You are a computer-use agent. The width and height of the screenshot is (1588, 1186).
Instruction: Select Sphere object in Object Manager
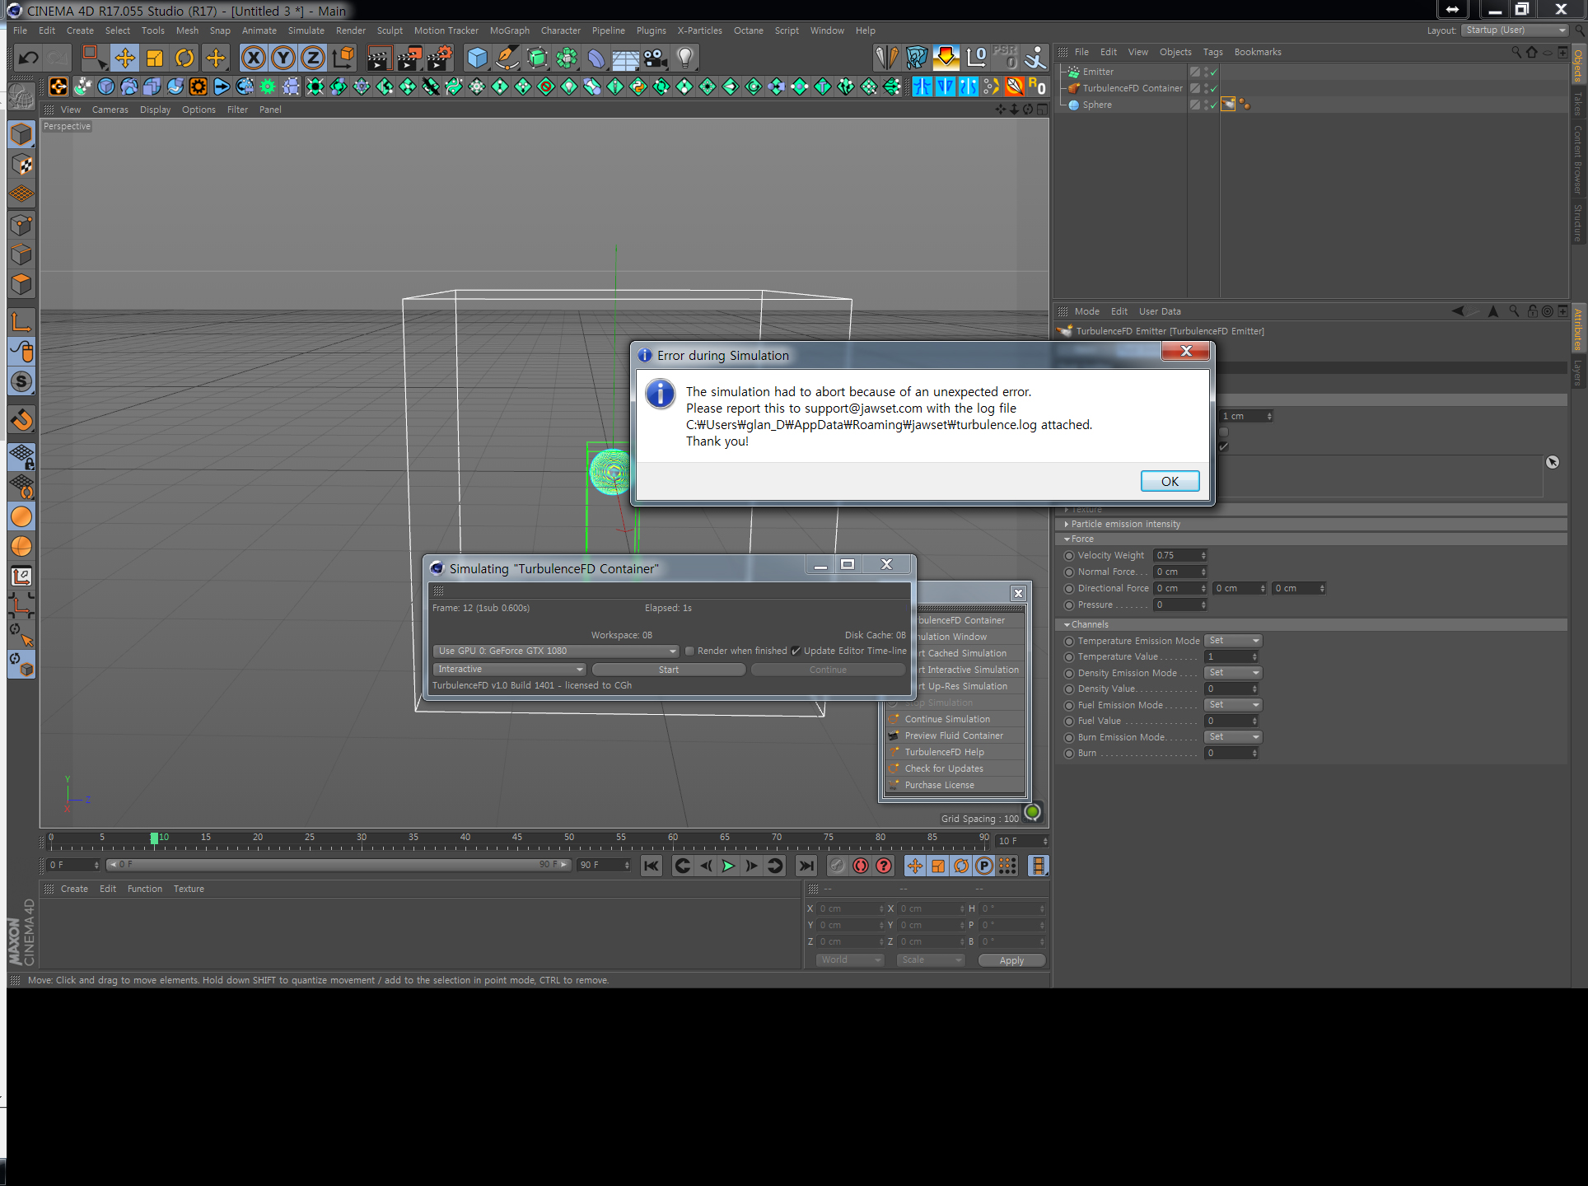(1097, 105)
